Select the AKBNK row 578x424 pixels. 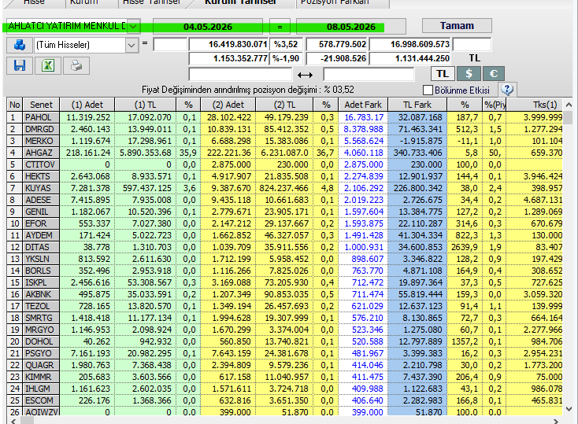tap(284, 294)
